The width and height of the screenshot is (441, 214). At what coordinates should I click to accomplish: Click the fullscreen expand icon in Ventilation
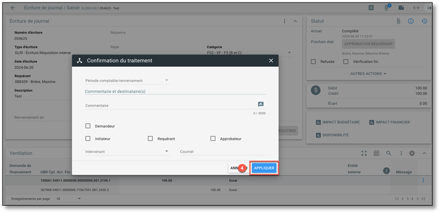tap(364, 153)
